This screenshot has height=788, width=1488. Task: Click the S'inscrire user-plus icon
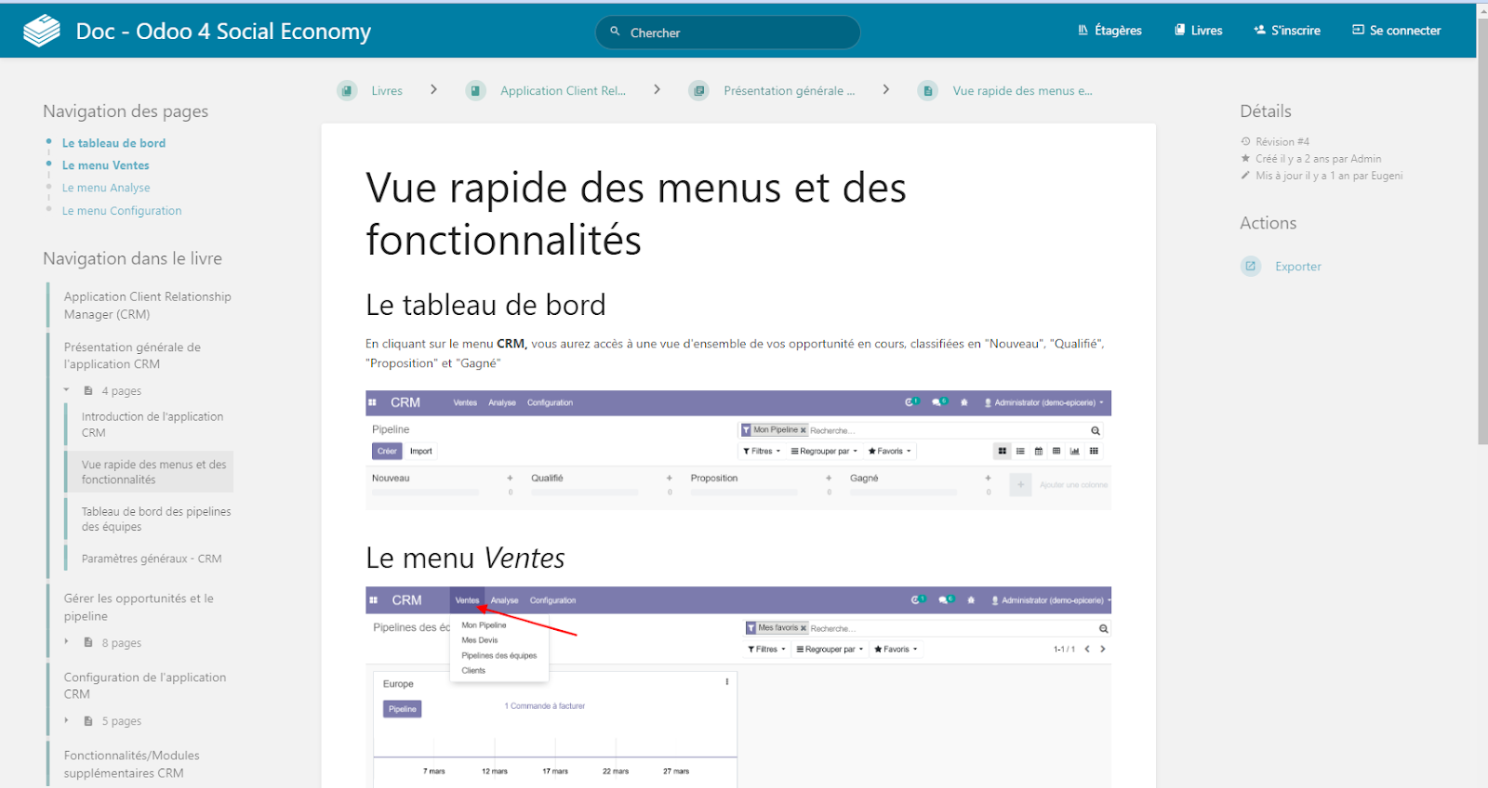(1260, 31)
